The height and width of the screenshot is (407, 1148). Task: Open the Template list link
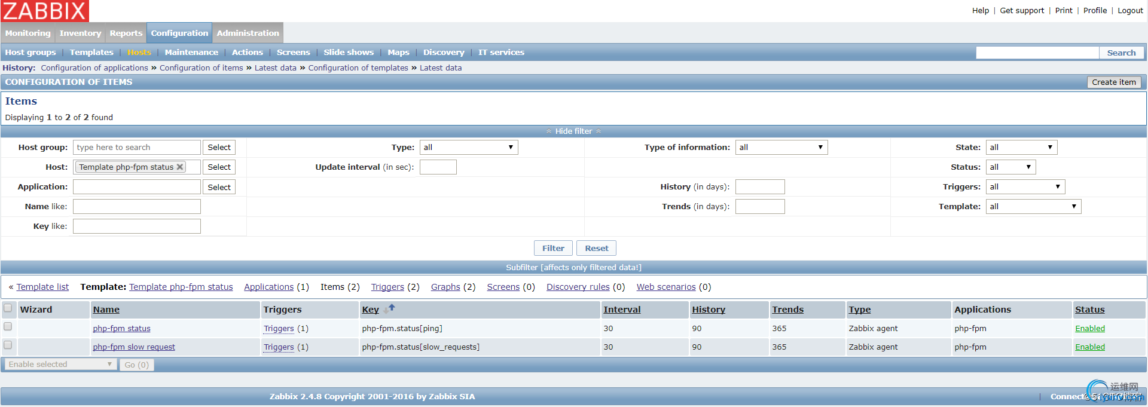coord(42,287)
